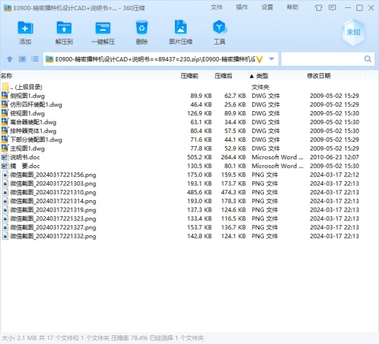The height and width of the screenshot is (344, 379).
Task: Select 微信截图_20240317221327.png file name
Action: (x=53, y=227)
